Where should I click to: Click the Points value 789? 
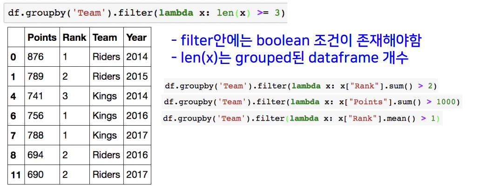(36, 76)
